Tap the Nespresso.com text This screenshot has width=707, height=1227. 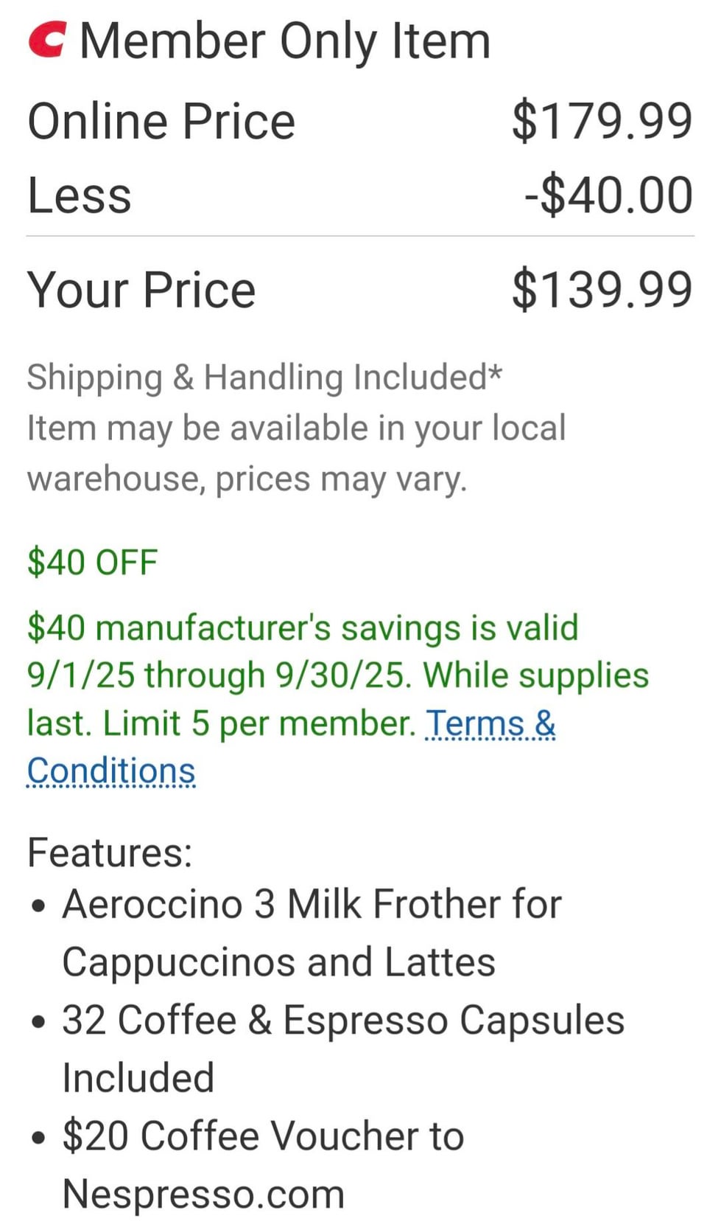point(203,1193)
